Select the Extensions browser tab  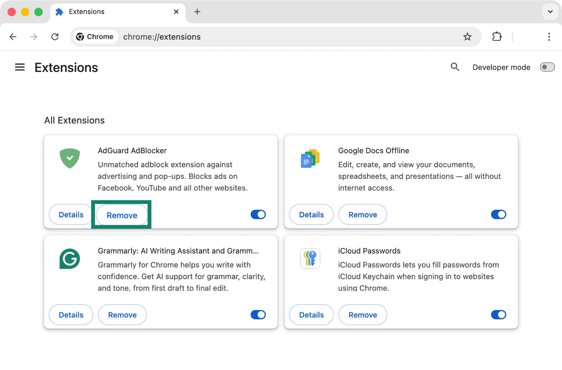click(x=105, y=12)
